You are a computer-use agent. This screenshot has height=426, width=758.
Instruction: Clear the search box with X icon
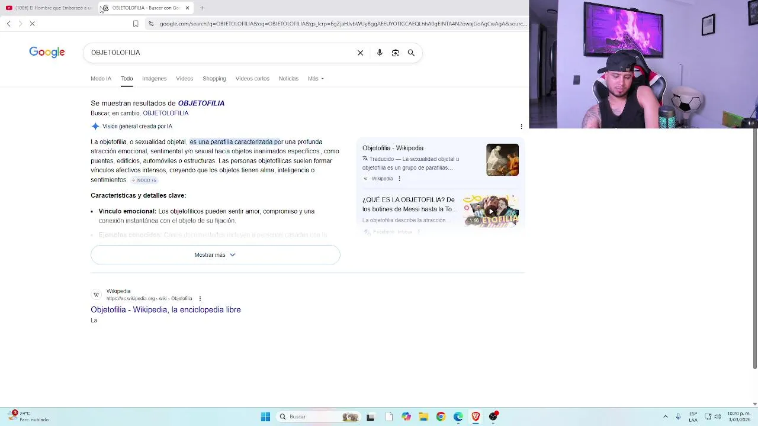360,53
